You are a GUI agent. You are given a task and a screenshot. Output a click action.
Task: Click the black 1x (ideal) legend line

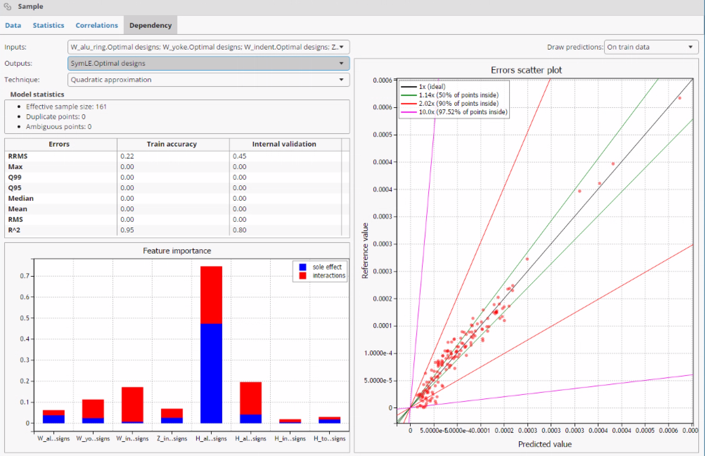tap(409, 87)
